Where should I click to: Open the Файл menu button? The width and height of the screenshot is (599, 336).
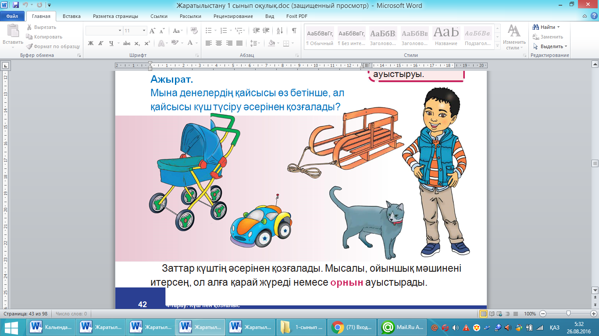(12, 16)
